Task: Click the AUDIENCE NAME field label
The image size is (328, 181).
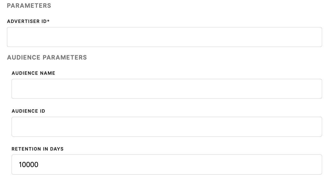Action: [x=34, y=73]
